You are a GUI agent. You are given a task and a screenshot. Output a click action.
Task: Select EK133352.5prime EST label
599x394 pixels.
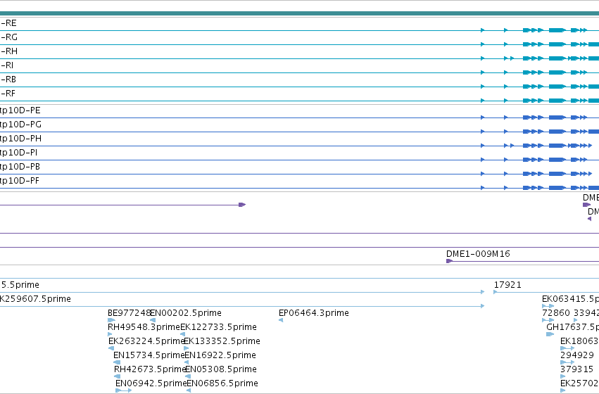click(222, 341)
